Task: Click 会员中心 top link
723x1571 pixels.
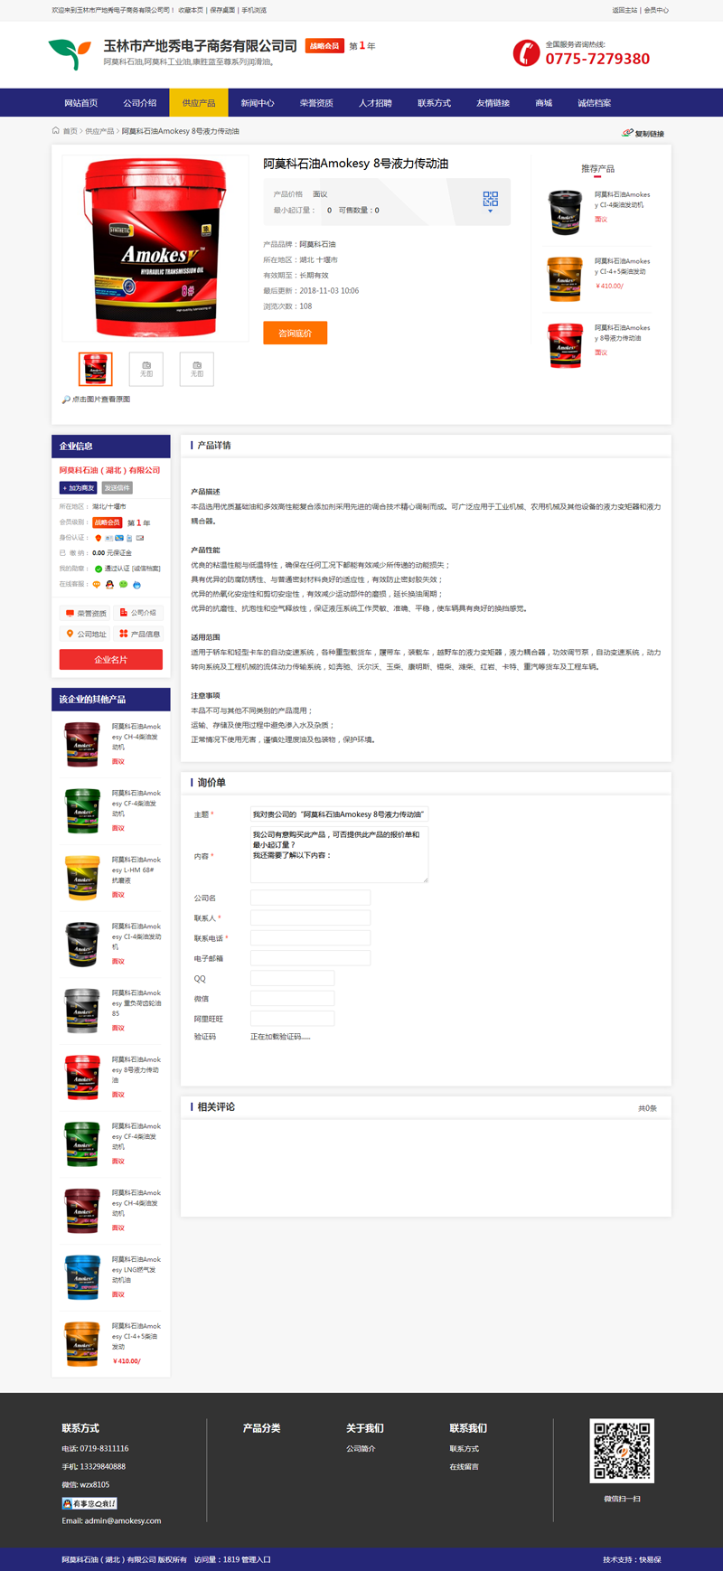Action: point(656,10)
